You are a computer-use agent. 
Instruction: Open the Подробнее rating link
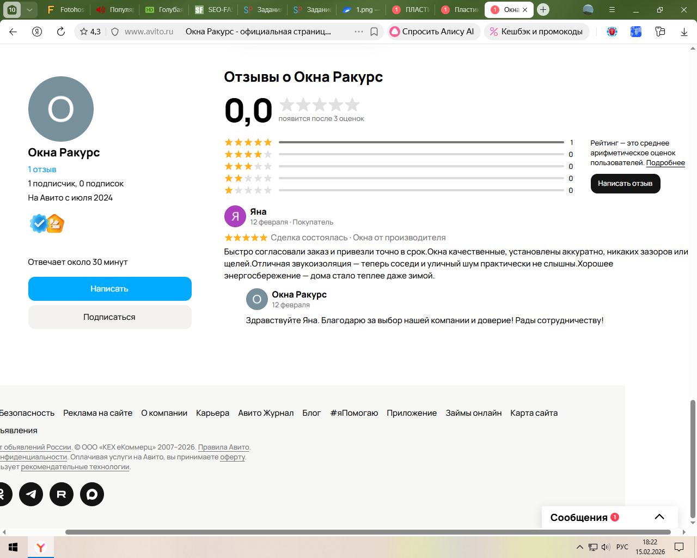click(x=665, y=163)
